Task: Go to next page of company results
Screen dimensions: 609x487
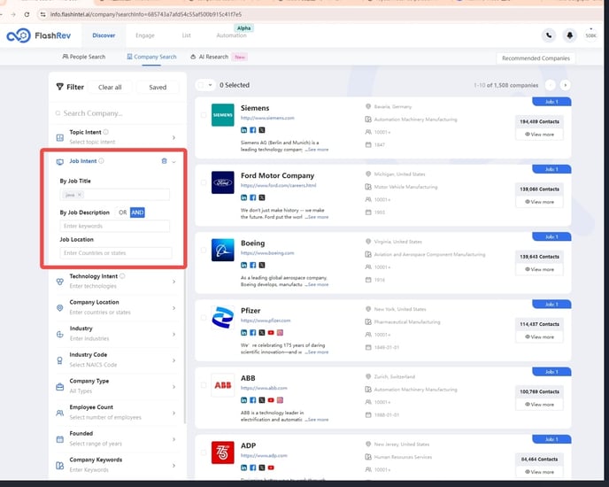Action: point(565,85)
